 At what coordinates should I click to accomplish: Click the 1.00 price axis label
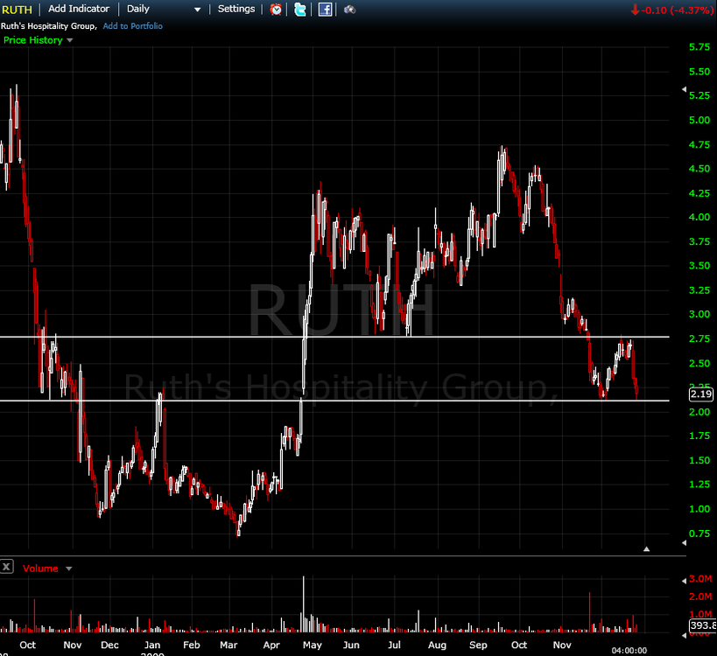pos(699,509)
